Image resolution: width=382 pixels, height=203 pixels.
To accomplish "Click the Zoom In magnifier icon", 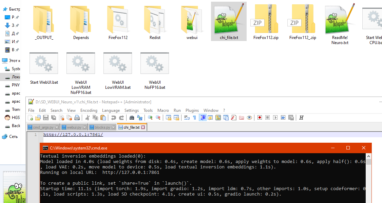I will pos(150,118).
